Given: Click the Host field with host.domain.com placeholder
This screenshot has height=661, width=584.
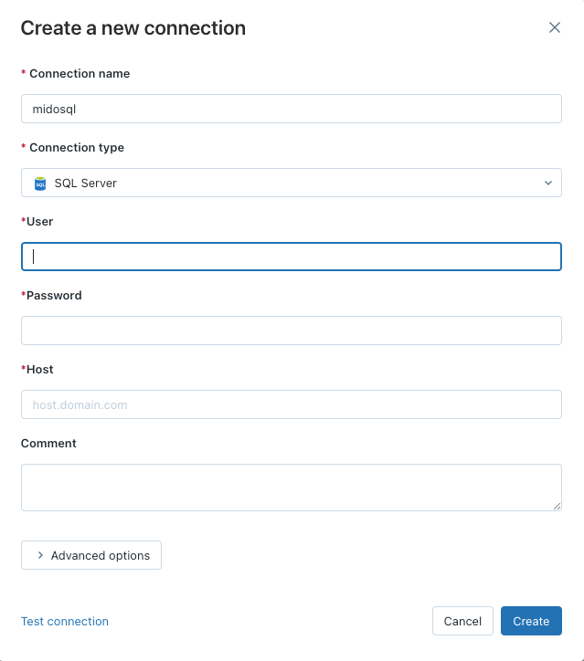Looking at the screenshot, I should point(291,404).
